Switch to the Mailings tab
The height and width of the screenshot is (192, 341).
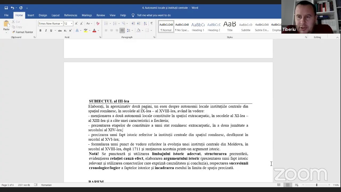point(87,15)
